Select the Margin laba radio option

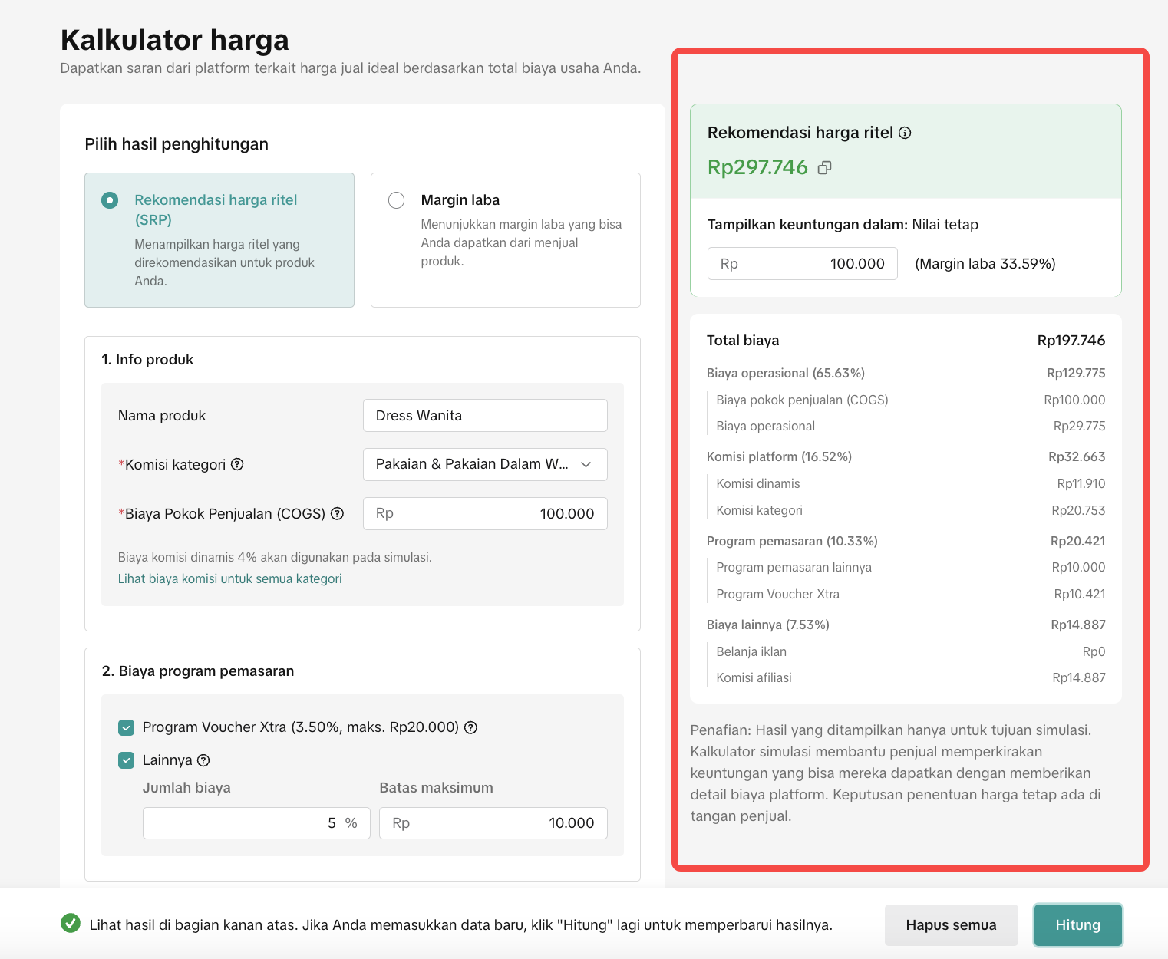396,200
